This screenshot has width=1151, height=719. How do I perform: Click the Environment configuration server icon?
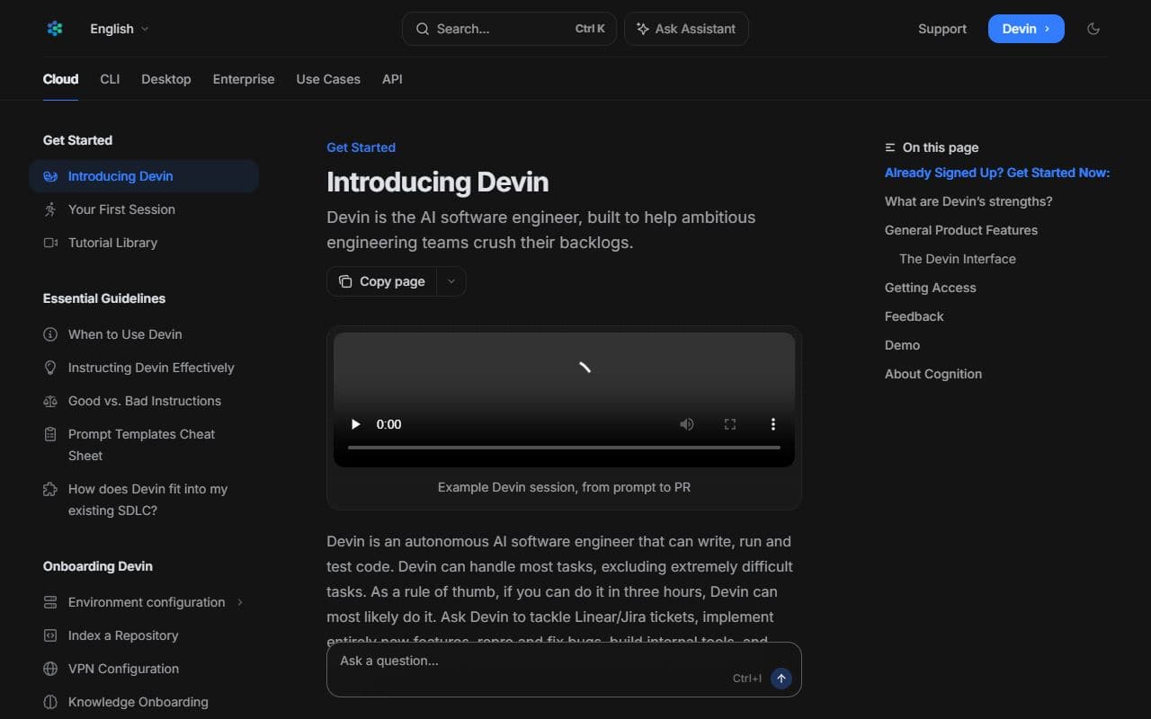tap(50, 602)
